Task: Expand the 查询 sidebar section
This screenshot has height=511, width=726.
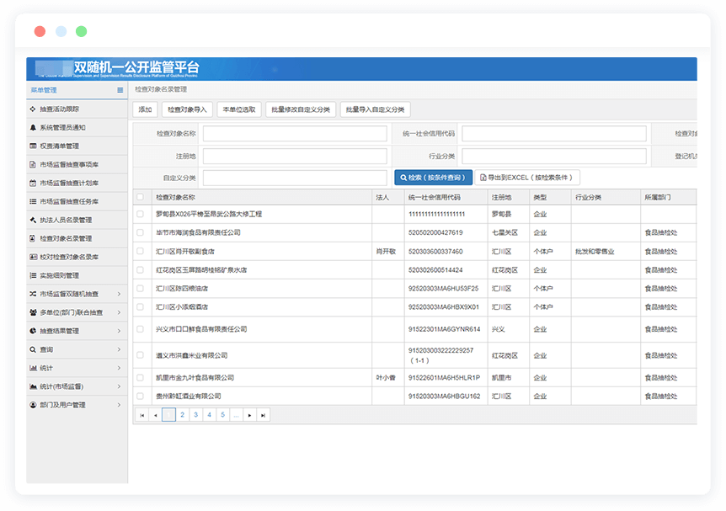Action: [118, 349]
